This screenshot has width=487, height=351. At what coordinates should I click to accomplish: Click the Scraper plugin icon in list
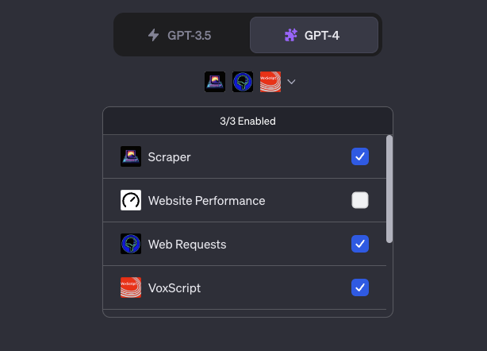pos(131,156)
